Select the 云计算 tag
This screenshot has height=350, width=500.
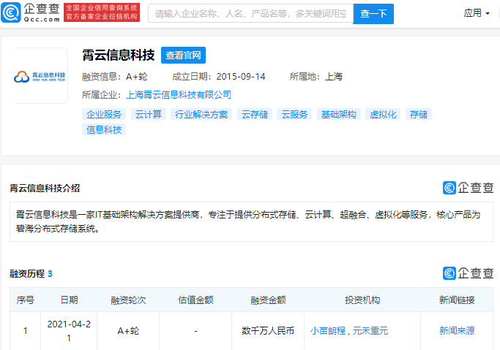pos(149,114)
